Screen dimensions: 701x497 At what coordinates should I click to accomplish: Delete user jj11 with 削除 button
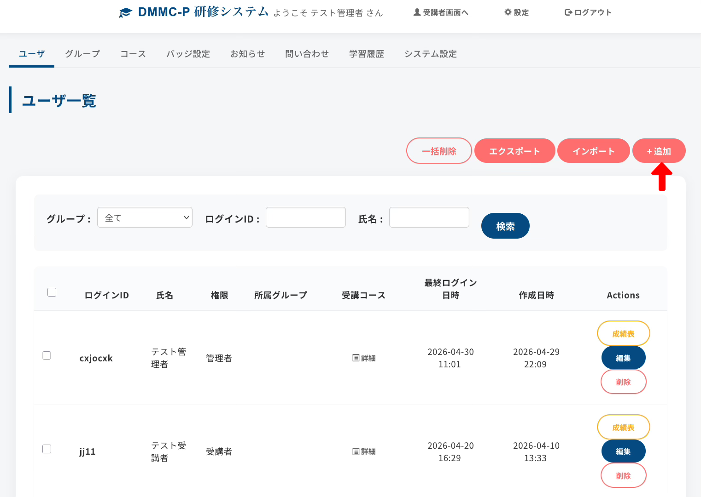point(623,475)
